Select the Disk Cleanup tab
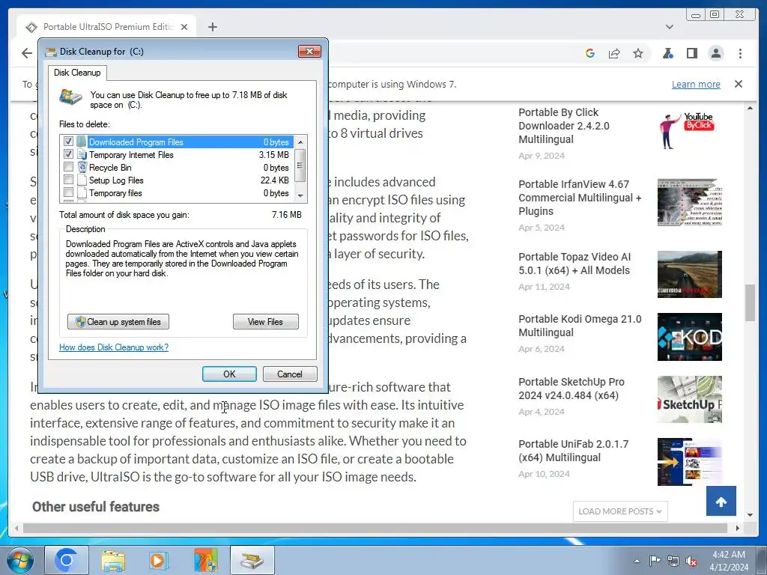This screenshot has width=767, height=575. (77, 73)
